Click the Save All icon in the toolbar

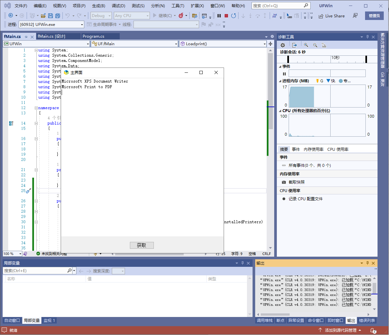click(57, 16)
